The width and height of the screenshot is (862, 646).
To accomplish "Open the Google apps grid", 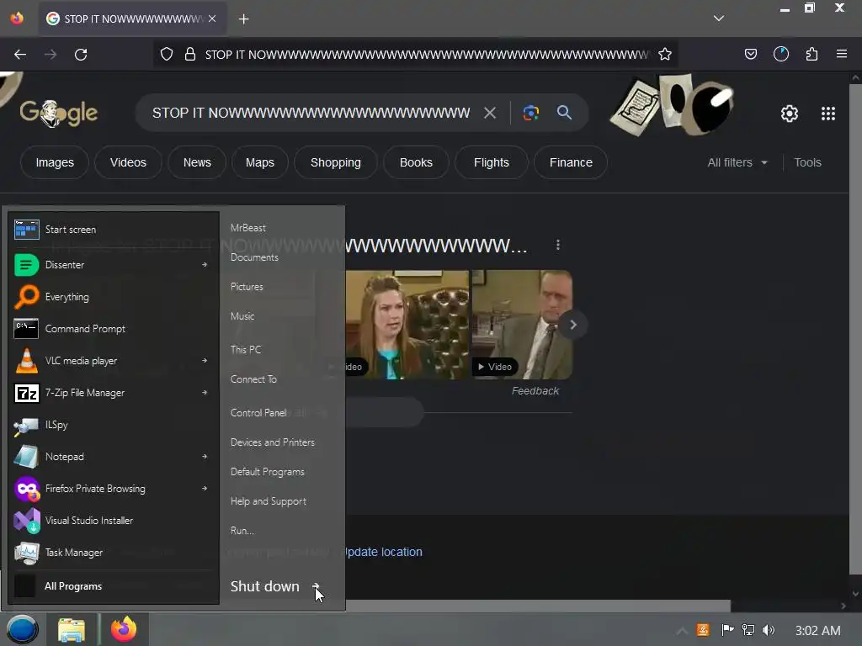I will [x=828, y=114].
